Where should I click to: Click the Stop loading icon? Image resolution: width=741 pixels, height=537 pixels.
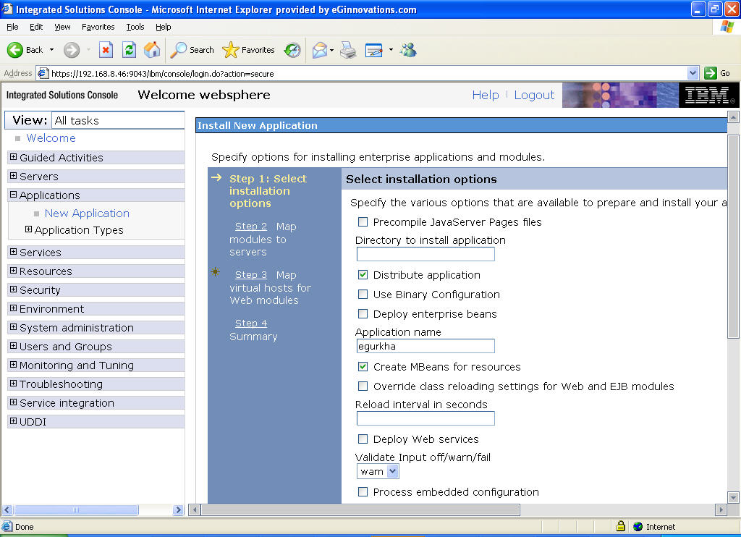[106, 50]
